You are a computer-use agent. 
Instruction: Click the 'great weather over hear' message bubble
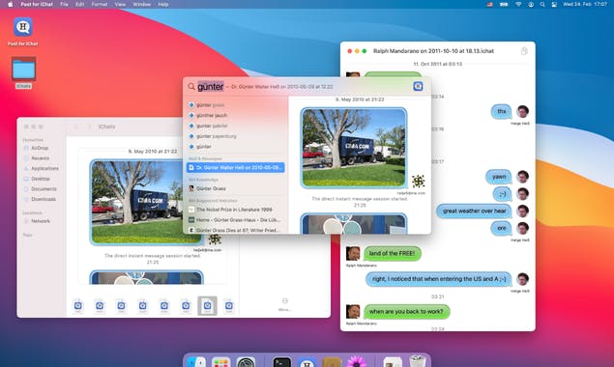(x=474, y=211)
